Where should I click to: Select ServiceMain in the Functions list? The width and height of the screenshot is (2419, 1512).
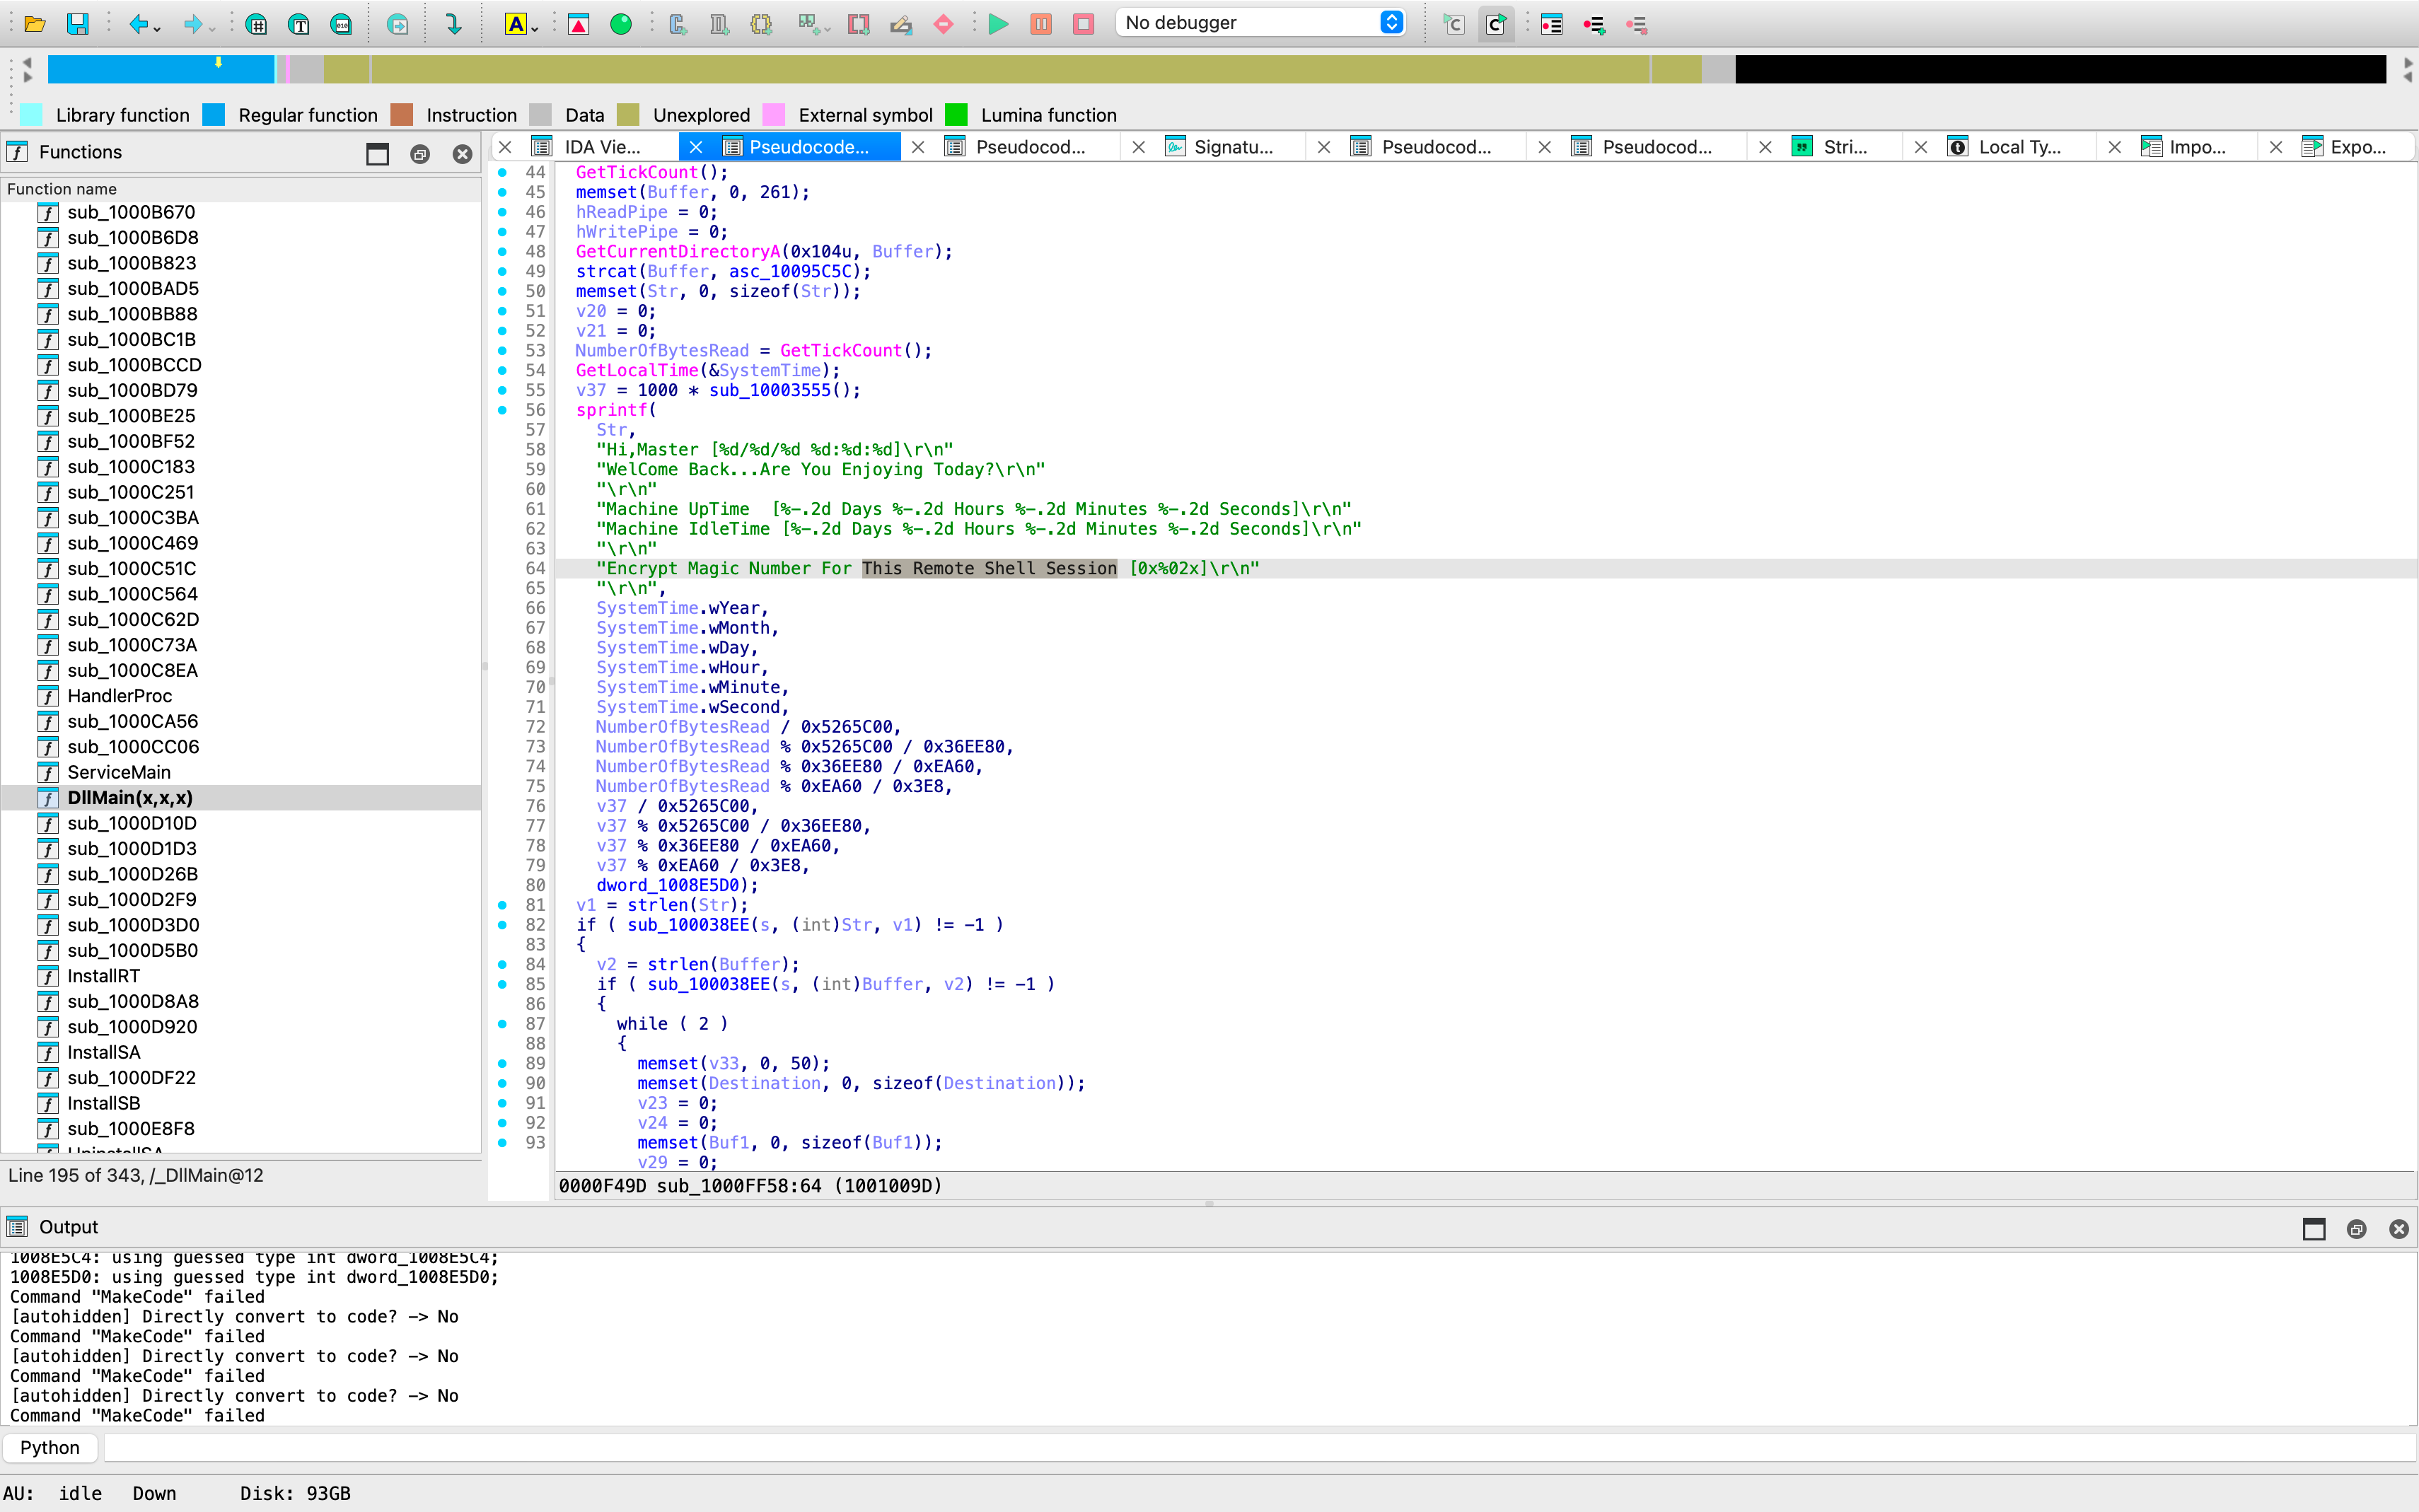point(119,772)
